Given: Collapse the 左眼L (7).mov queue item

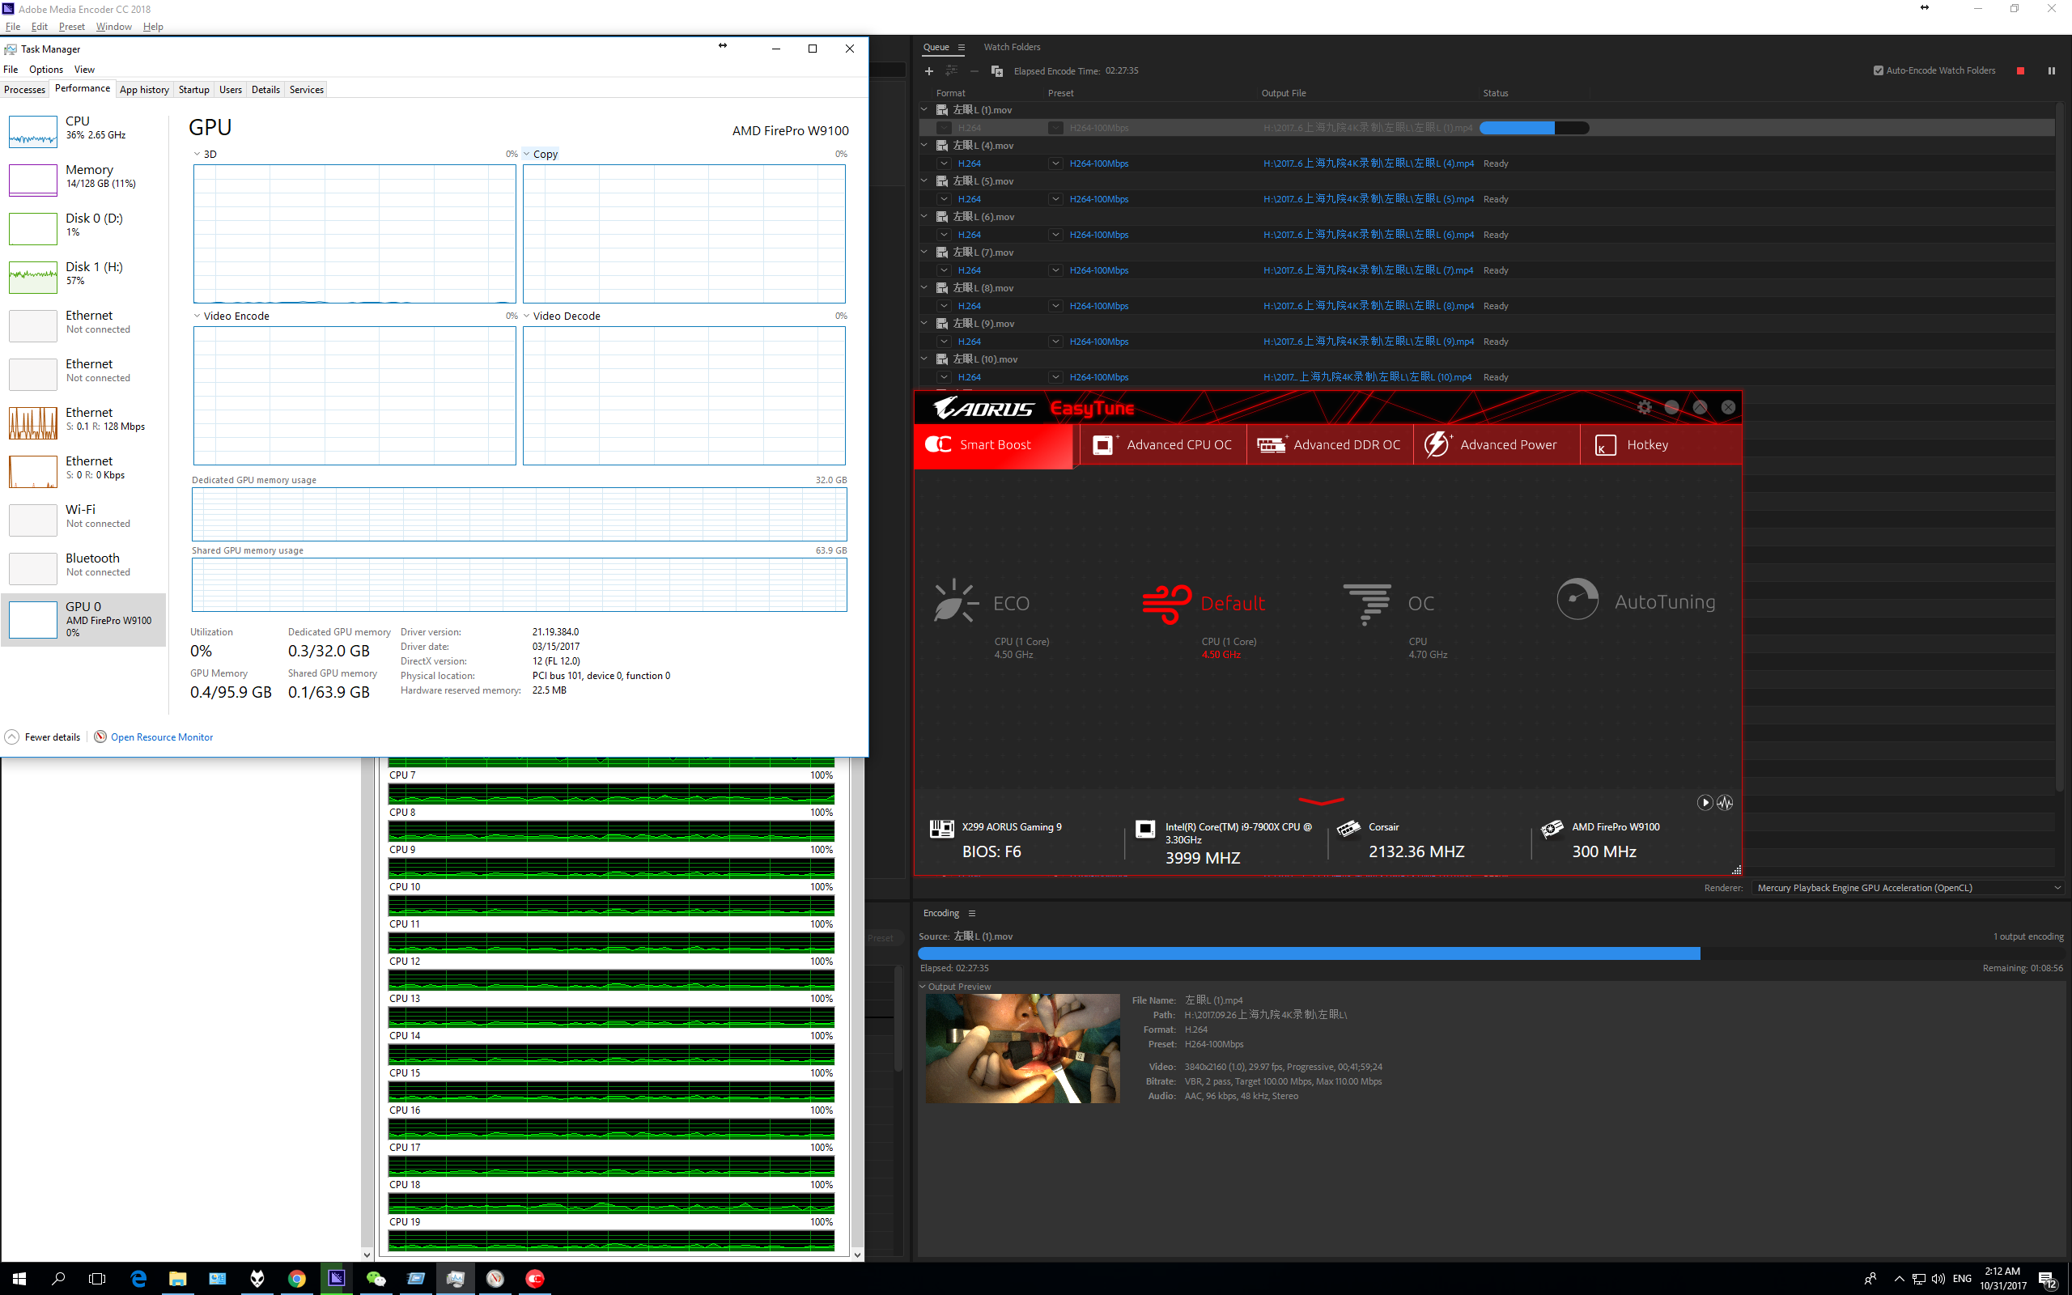Looking at the screenshot, I should (x=923, y=253).
